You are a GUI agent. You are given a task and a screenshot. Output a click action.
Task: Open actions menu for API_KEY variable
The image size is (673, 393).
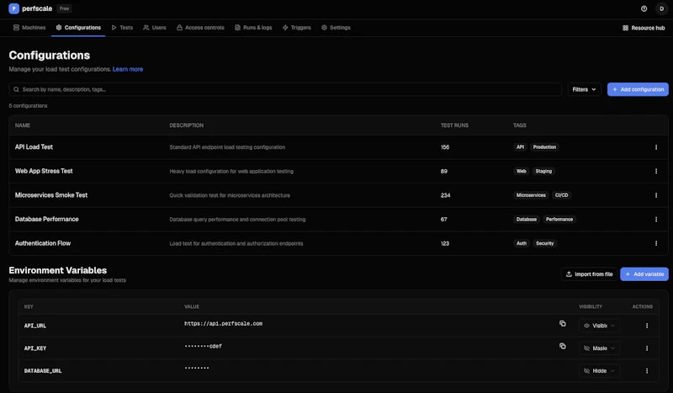(647, 348)
